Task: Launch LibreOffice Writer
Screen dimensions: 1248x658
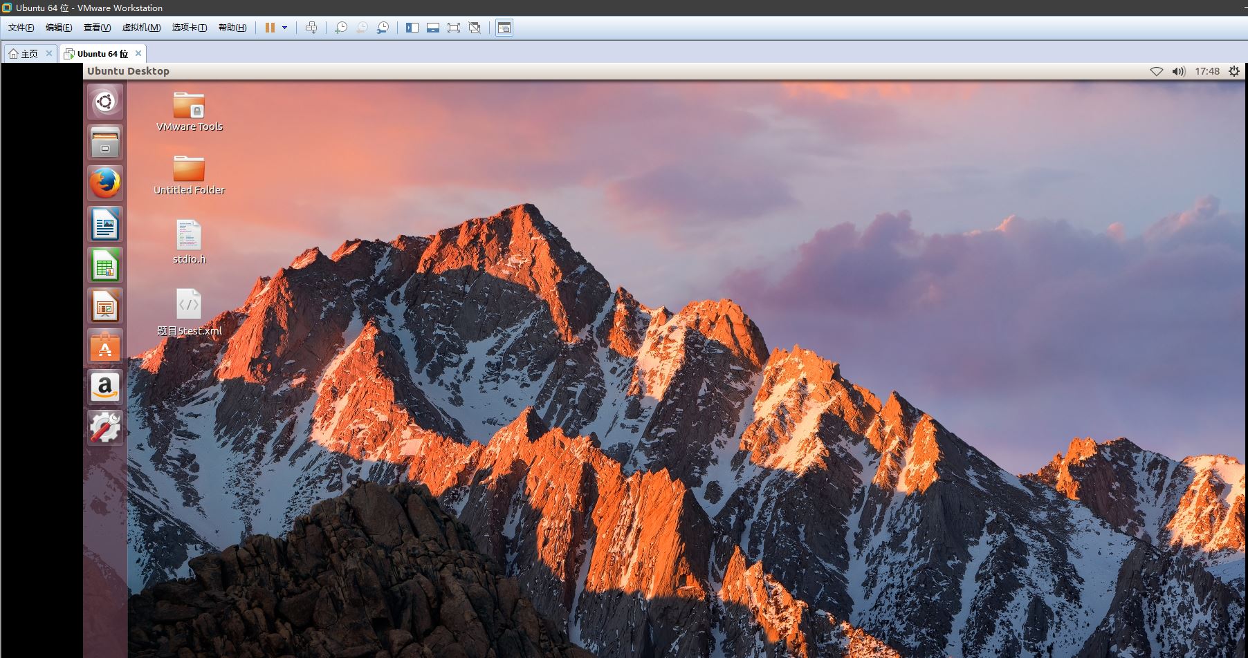Action: click(x=105, y=224)
